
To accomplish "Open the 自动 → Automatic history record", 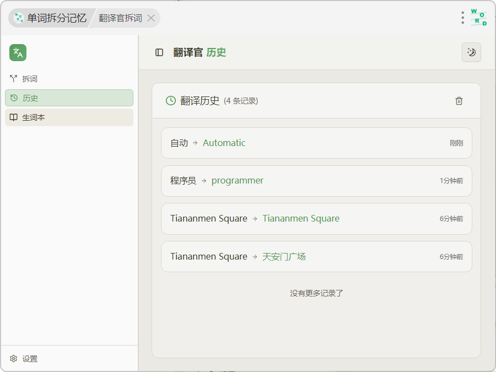I will click(316, 143).
